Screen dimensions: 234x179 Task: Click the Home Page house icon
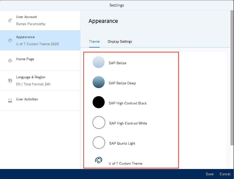coord(10,61)
